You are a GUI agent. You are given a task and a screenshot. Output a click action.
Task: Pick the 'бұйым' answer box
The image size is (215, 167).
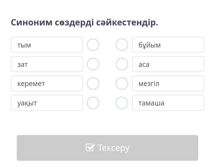pos(168,45)
